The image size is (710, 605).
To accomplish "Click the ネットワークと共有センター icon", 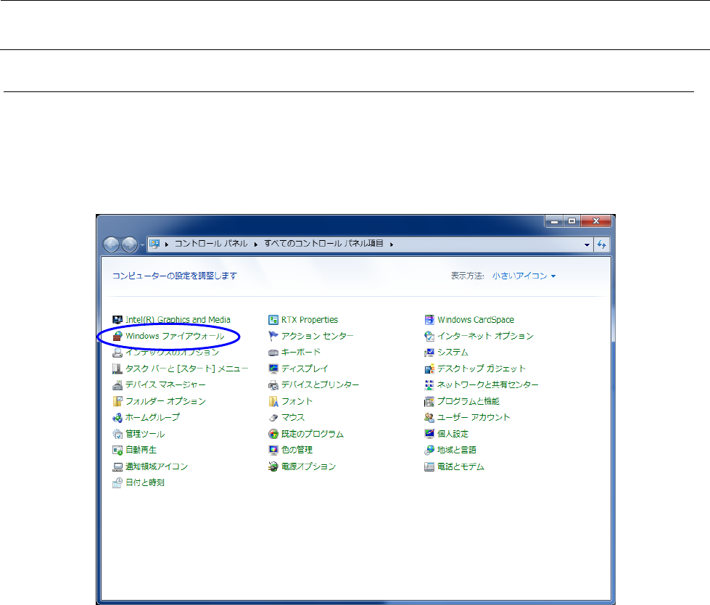I will click(x=429, y=385).
